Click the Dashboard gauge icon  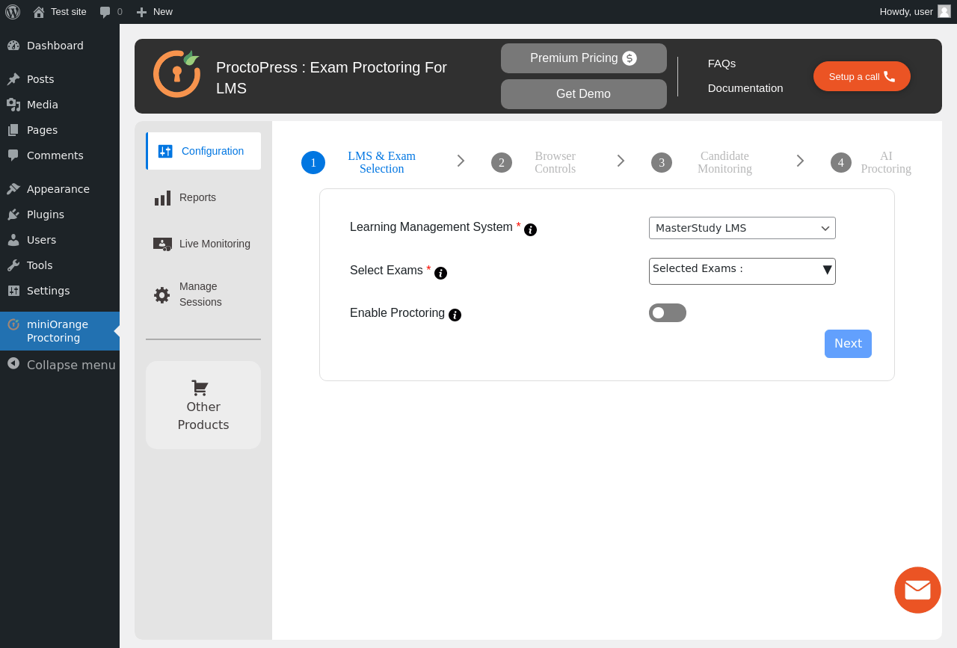(13, 46)
